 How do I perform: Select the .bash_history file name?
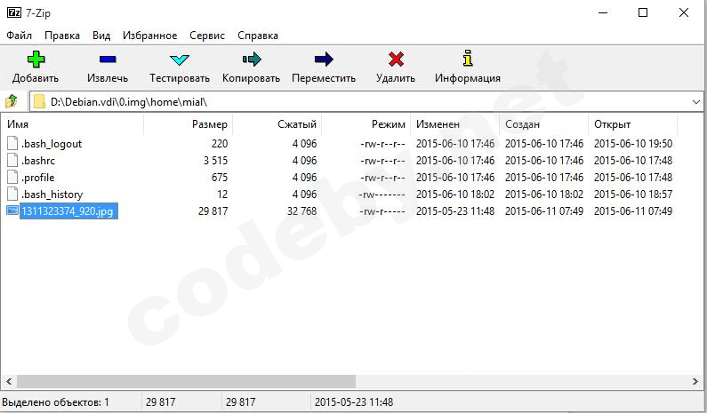(x=52, y=195)
